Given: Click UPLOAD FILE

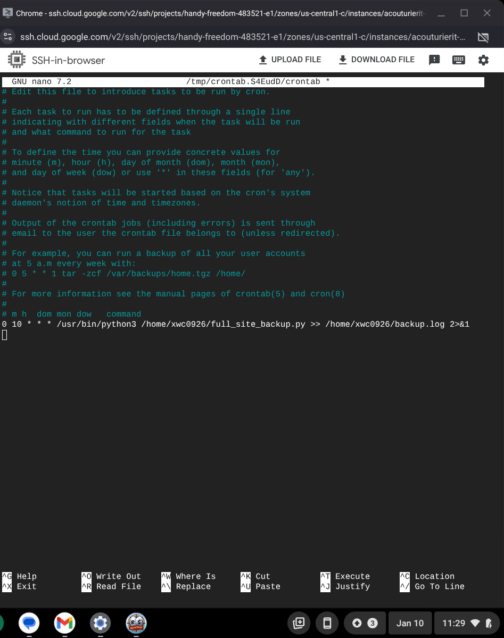Looking at the screenshot, I should coord(290,60).
